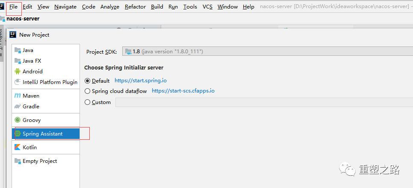The height and width of the screenshot is (188, 413).
Task: Select the Default Initializr server radio
Action: tap(88, 81)
